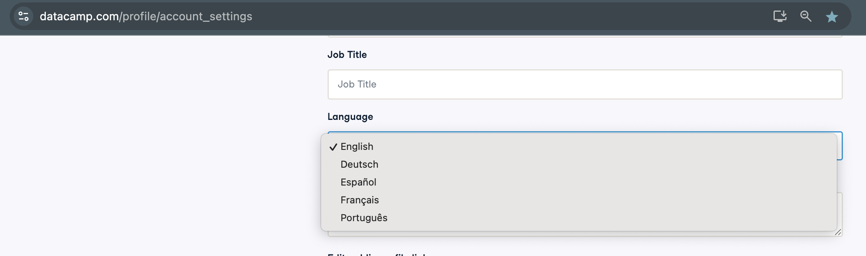Viewport: 866px width, 256px height.
Task: Grab the textarea resize handle
Action: tap(838, 232)
